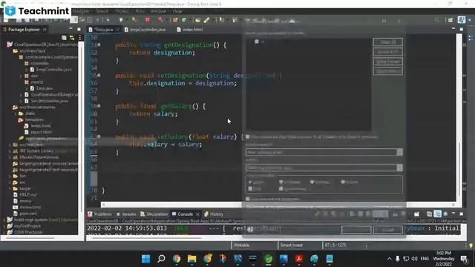Viewport: 475px width, 267px height.
Task: Expand the myFirstProject project
Action: pyautogui.click(x=4, y=226)
